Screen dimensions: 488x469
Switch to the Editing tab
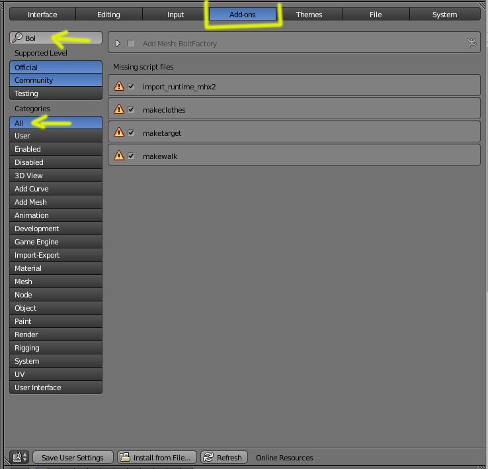[x=109, y=15]
